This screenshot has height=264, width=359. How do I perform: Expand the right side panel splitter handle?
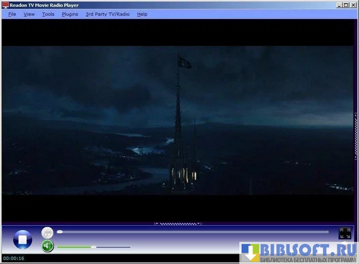(x=355, y=135)
